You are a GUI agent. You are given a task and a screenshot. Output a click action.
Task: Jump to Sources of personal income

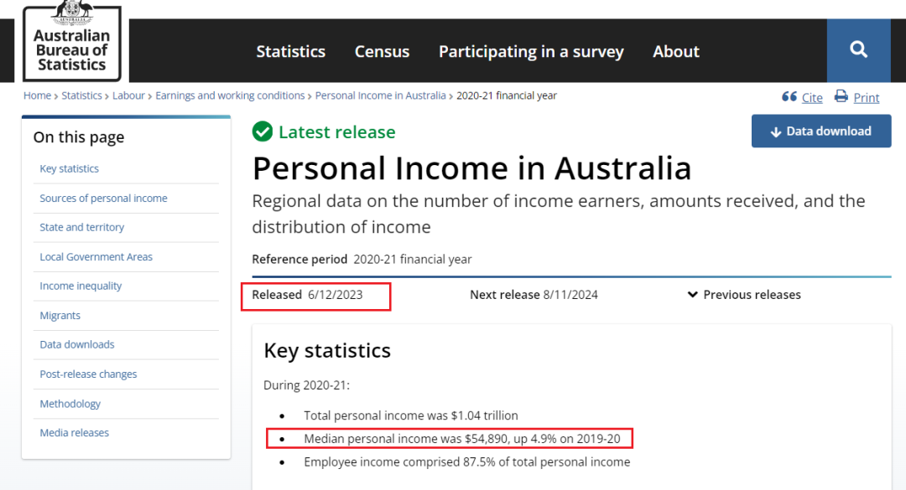point(103,199)
